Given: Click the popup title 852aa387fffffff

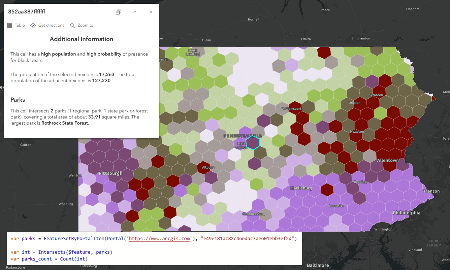Looking at the screenshot, I should pos(27,12).
